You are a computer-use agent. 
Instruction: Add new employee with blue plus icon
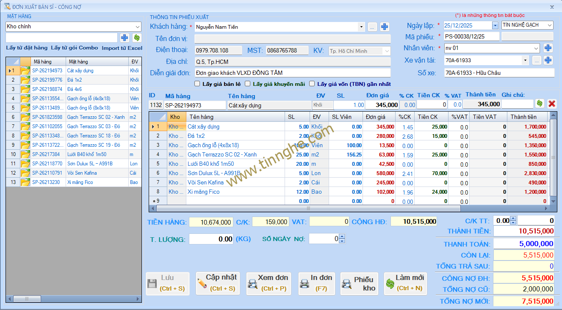548,48
